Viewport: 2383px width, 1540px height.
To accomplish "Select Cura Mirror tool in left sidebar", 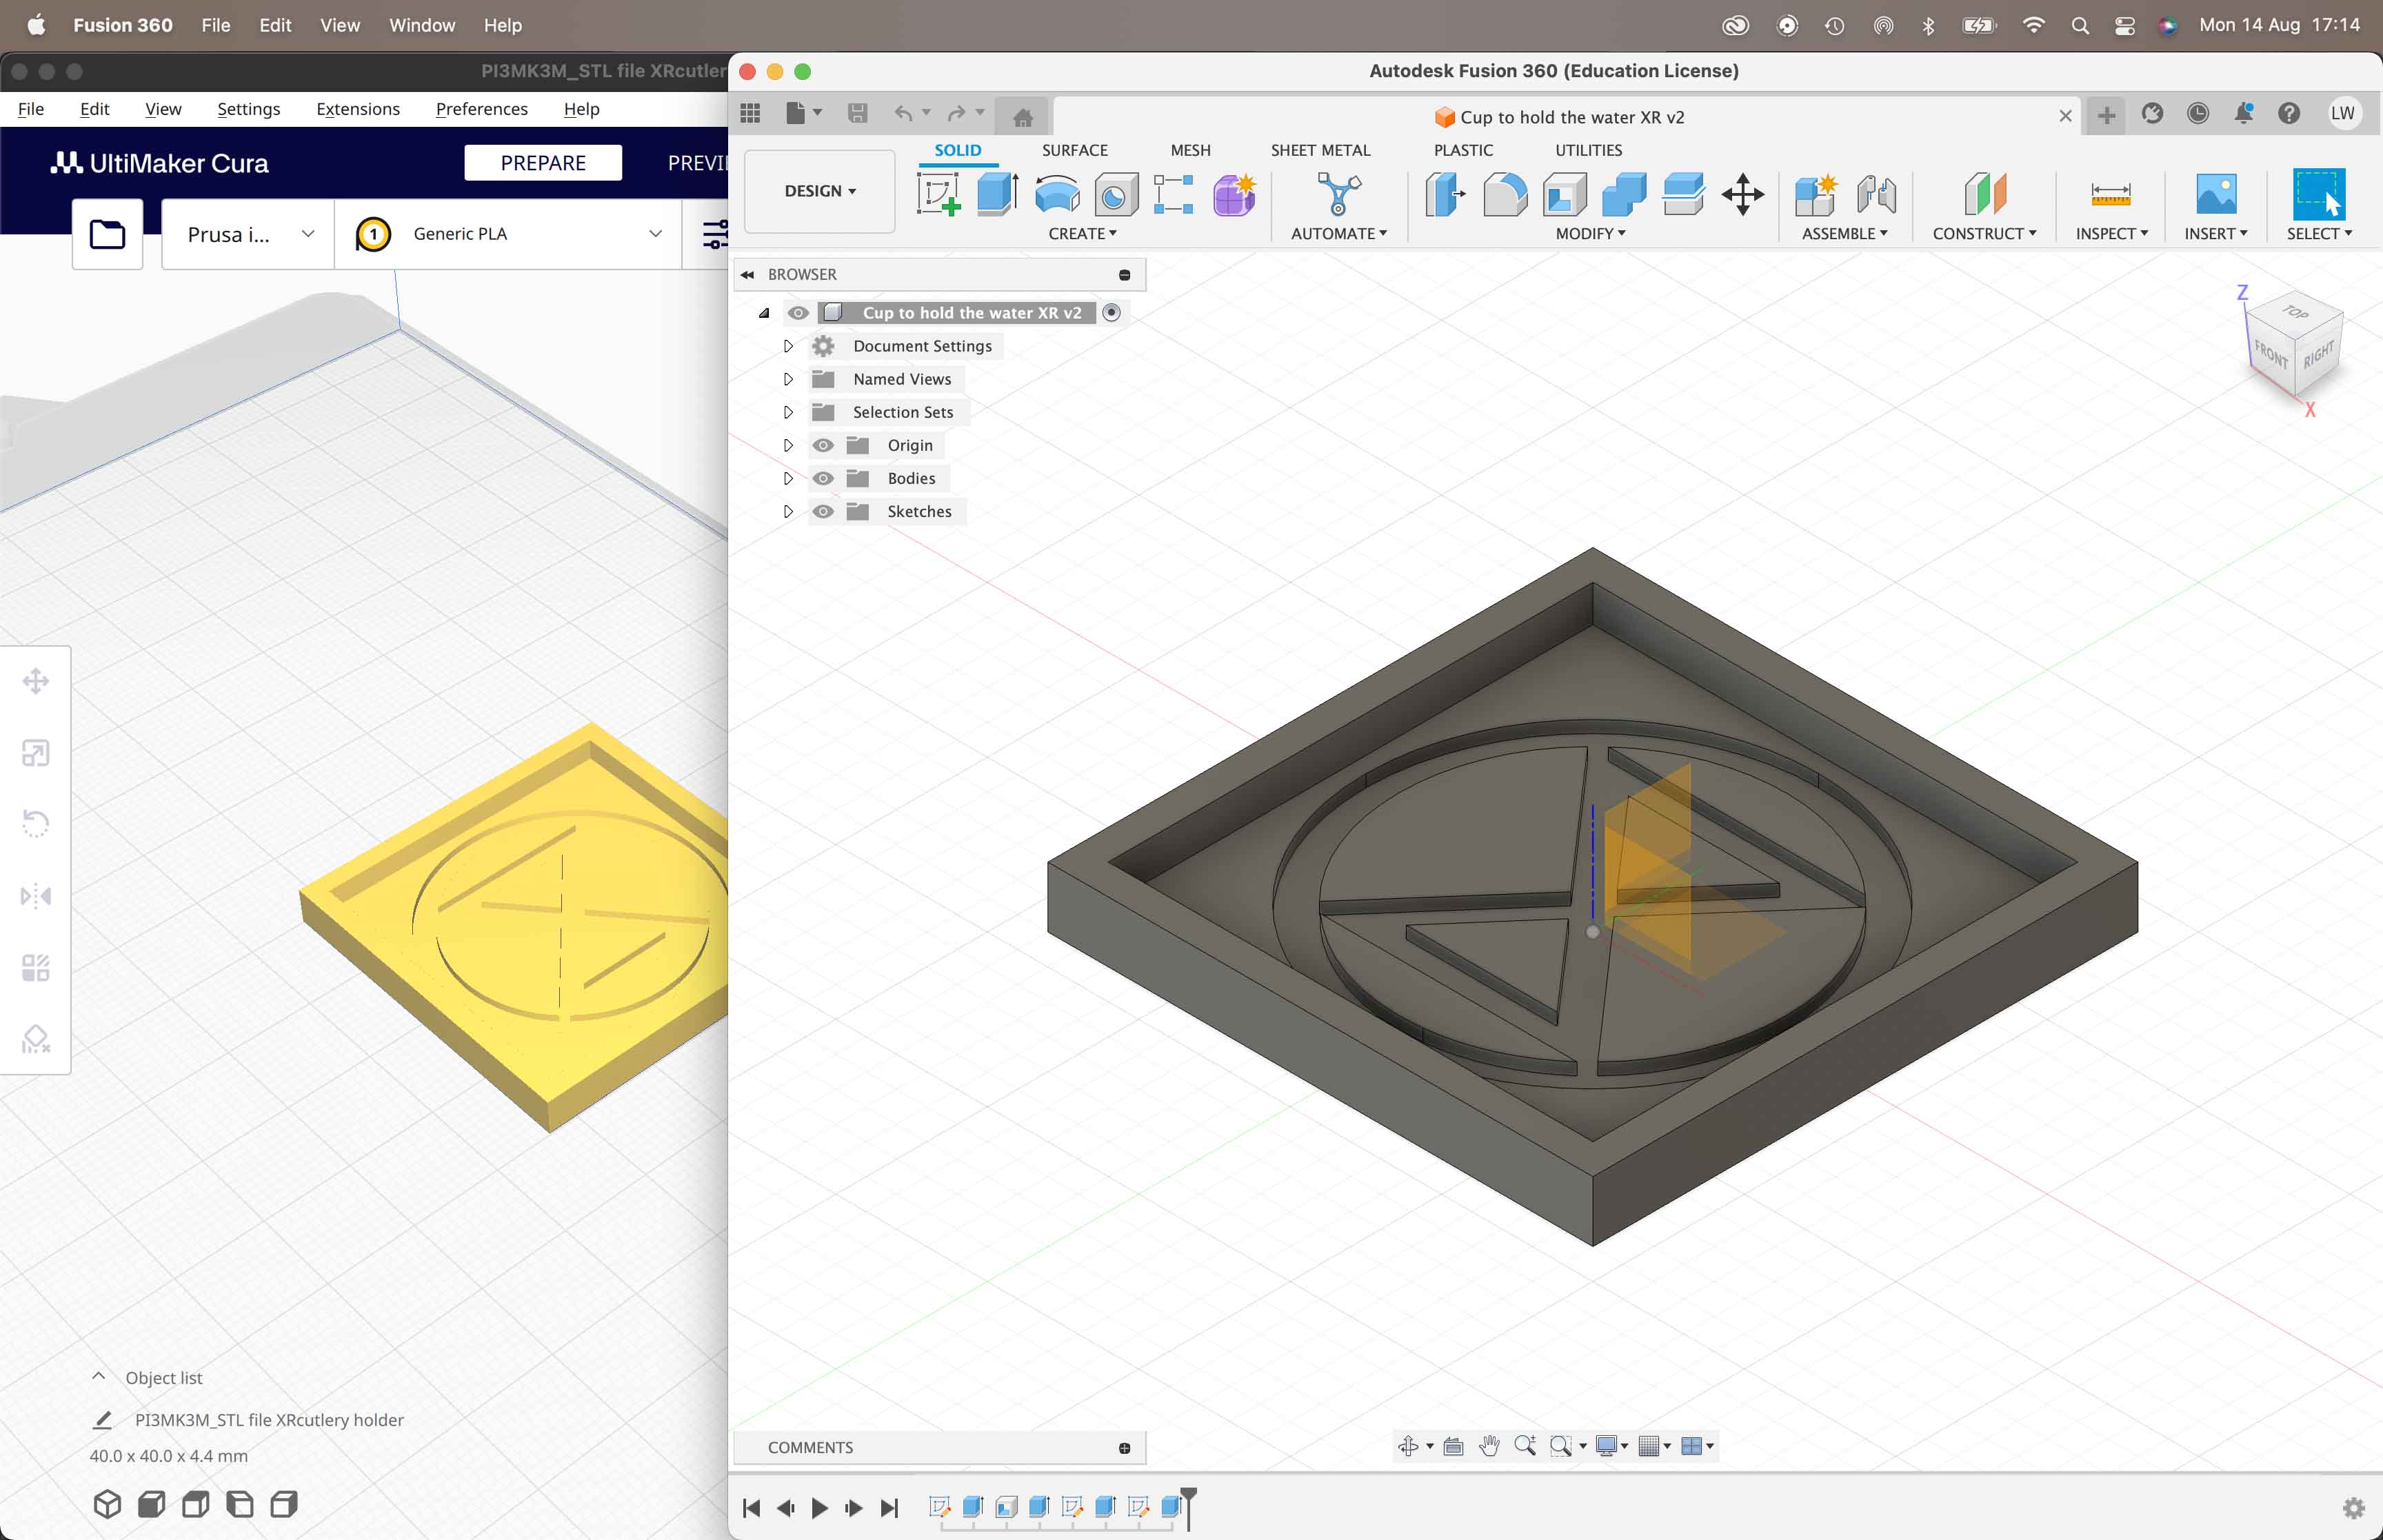I will pos(36,895).
